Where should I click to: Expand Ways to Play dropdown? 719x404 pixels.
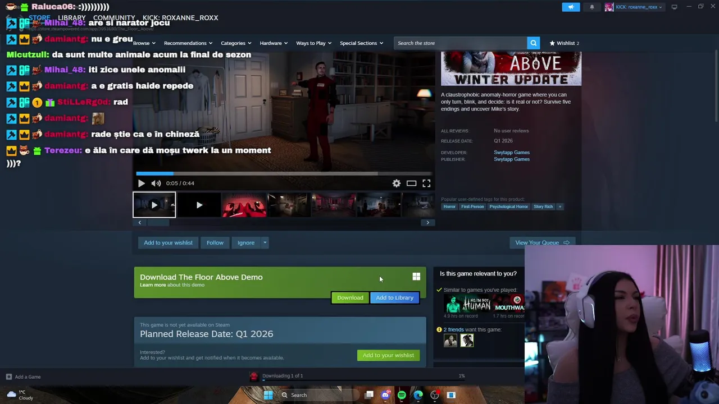pyautogui.click(x=313, y=43)
